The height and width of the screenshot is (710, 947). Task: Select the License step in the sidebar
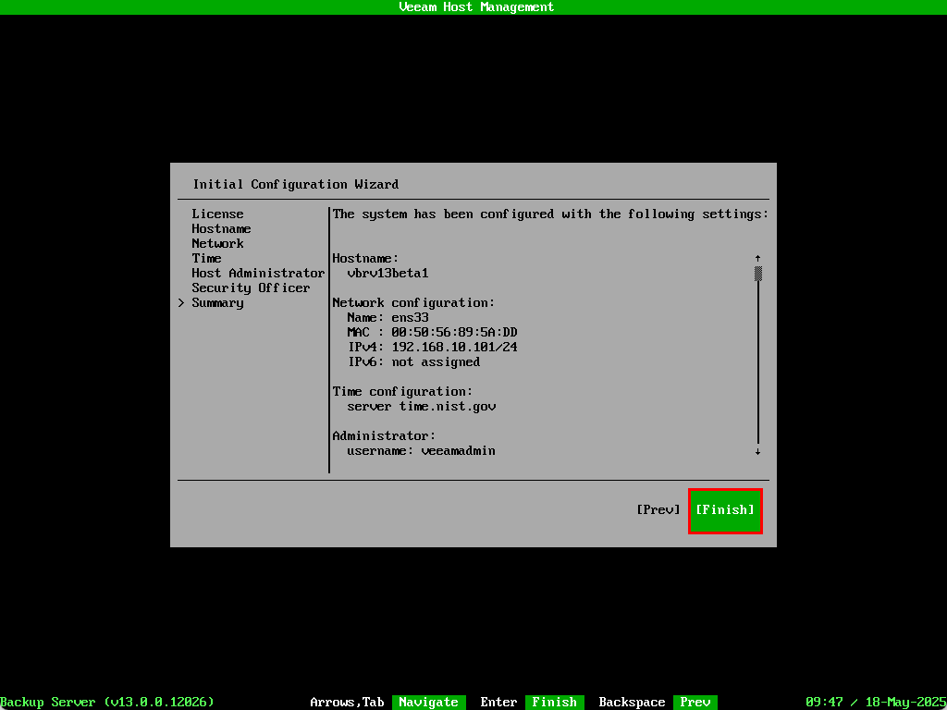pyautogui.click(x=217, y=214)
